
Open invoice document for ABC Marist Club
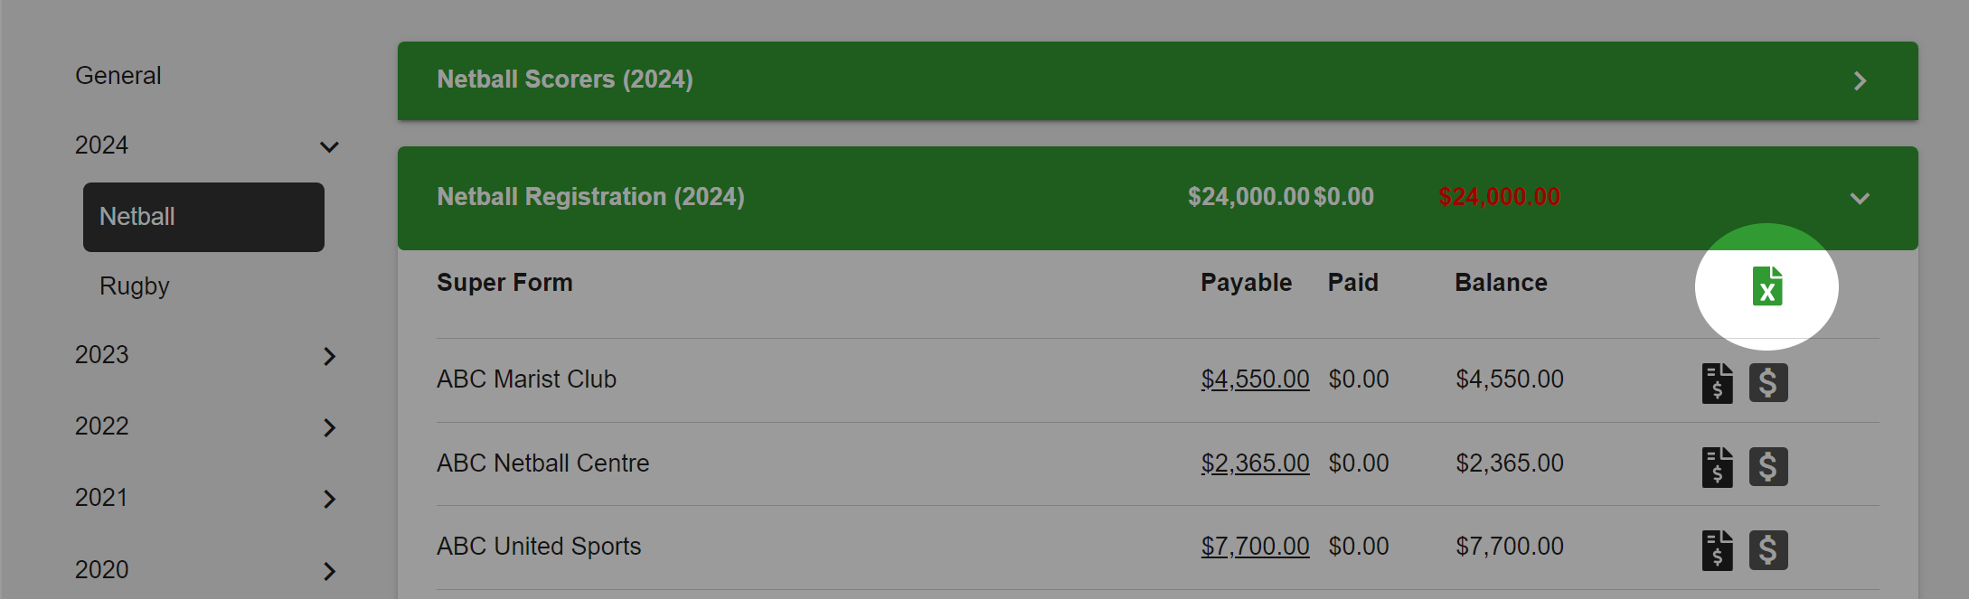pyautogui.click(x=1718, y=383)
